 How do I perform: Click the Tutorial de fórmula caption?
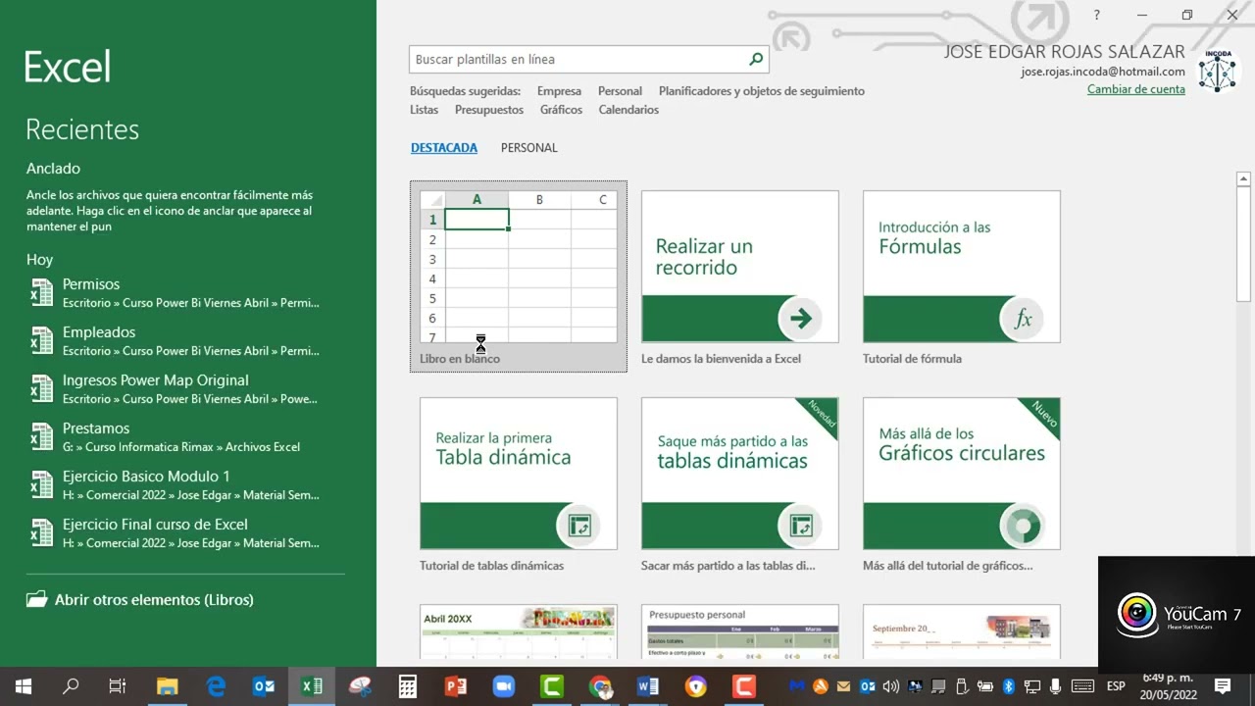tap(912, 359)
